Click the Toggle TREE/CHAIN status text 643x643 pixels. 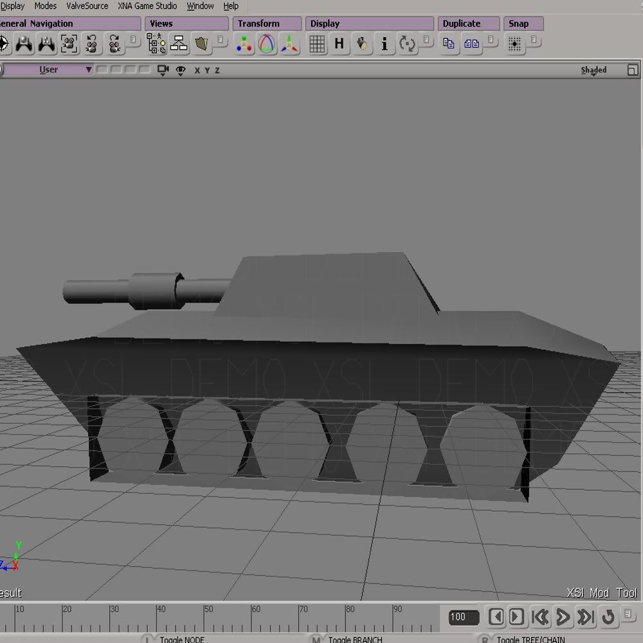coord(530,639)
